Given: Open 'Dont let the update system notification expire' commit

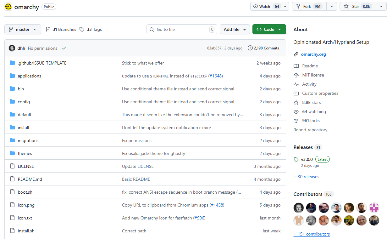Looking at the screenshot, I should (166, 128).
